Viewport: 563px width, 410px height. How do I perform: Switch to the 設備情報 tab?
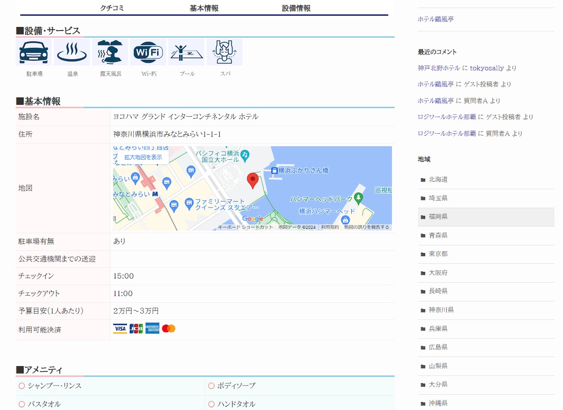click(296, 8)
